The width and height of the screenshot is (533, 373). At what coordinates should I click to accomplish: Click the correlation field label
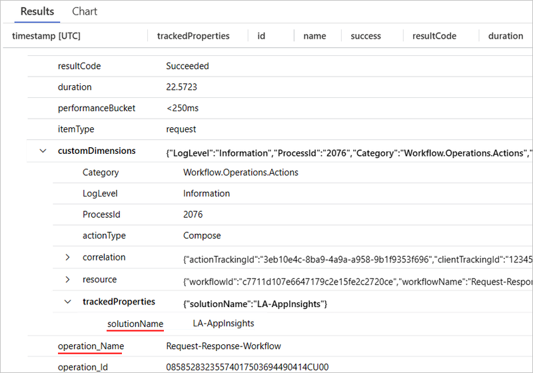(x=104, y=258)
